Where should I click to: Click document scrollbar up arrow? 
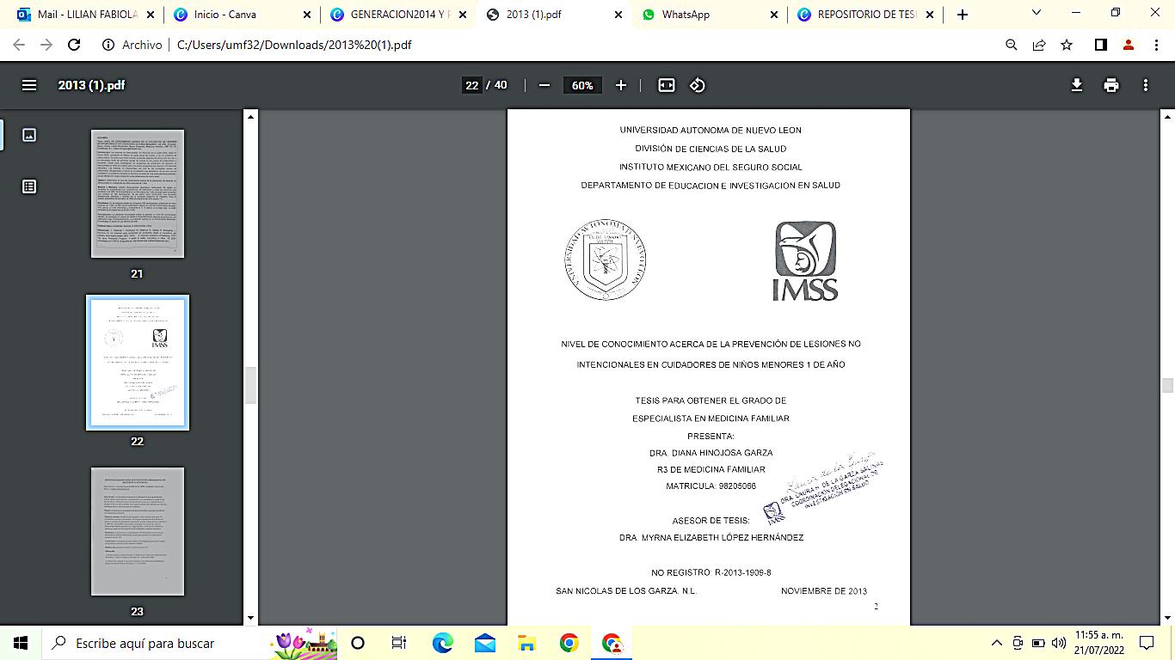[1167, 116]
